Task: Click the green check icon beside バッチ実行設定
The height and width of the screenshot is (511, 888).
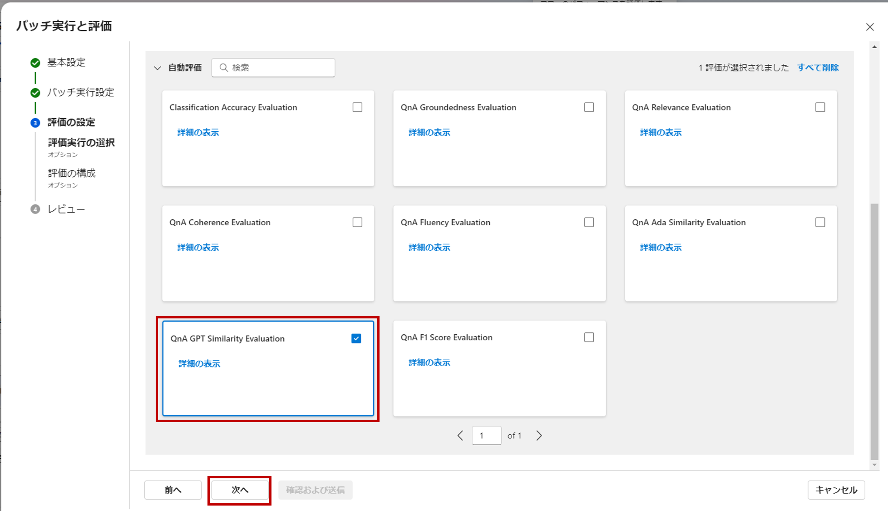Action: tap(35, 92)
